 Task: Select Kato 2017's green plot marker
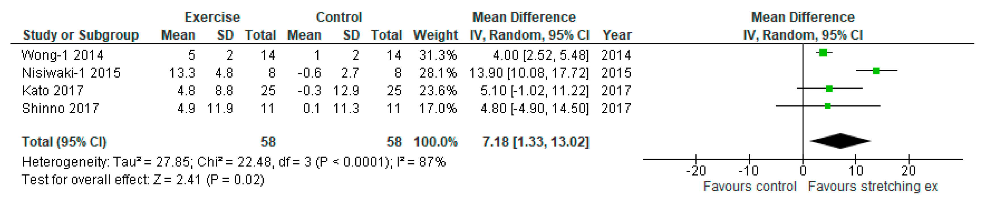829,89
